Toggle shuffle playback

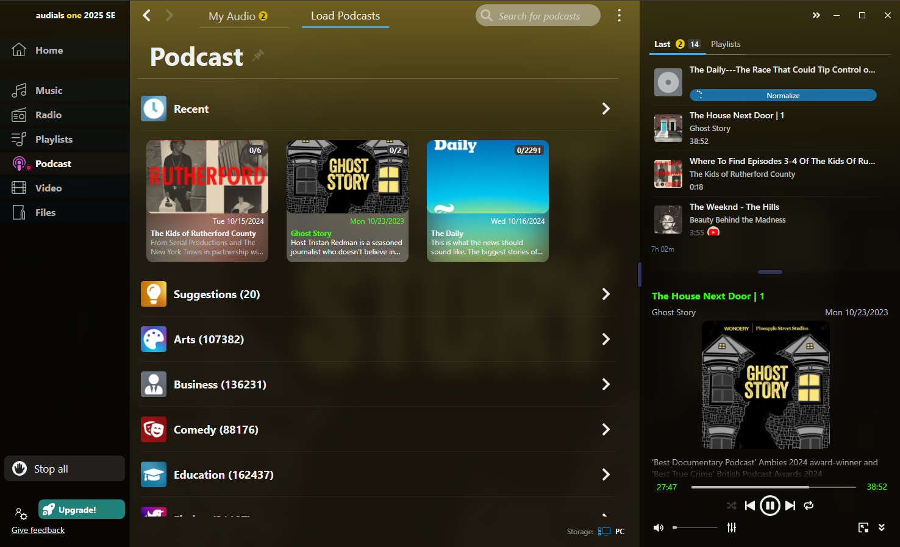[732, 506]
